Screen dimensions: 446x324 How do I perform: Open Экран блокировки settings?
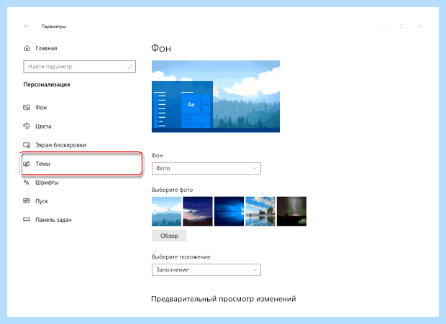click(x=55, y=145)
